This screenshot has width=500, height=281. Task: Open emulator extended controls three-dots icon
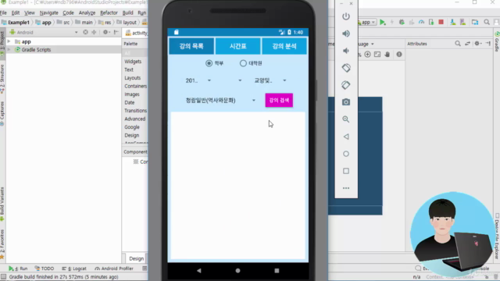(346, 188)
